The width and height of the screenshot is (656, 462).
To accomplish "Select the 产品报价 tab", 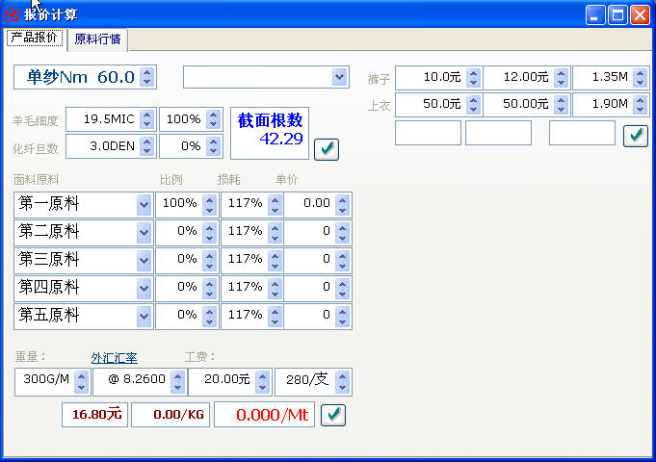I will click(35, 38).
